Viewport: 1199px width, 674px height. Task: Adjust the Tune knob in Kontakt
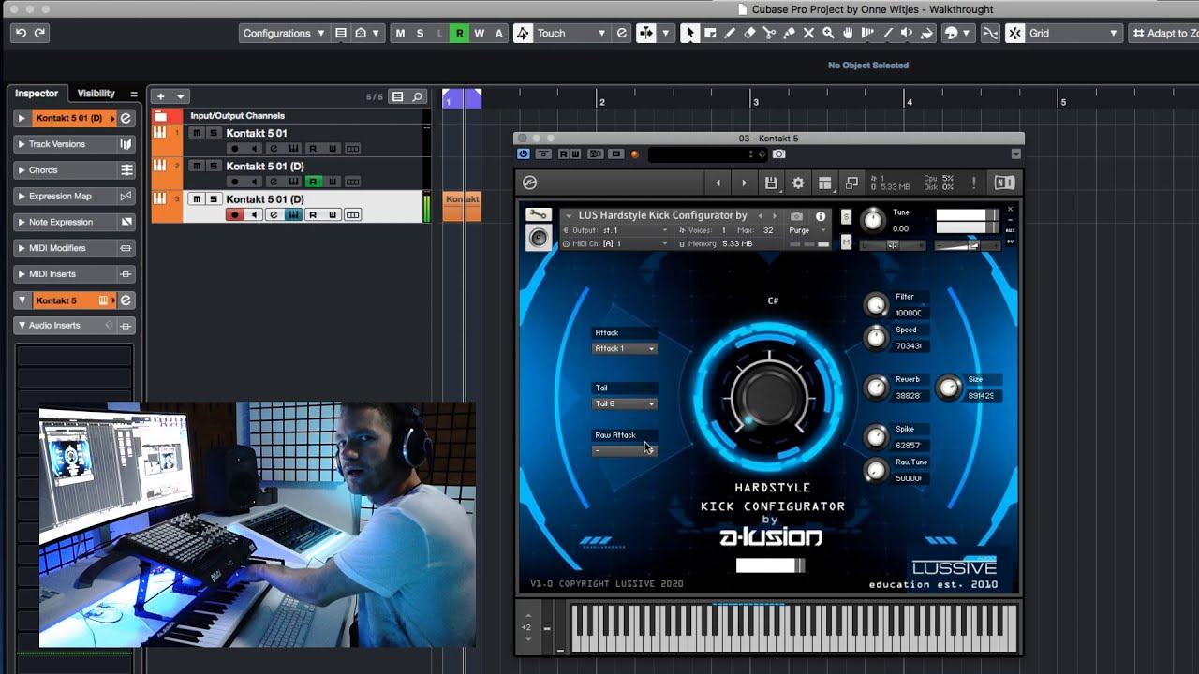pos(872,220)
